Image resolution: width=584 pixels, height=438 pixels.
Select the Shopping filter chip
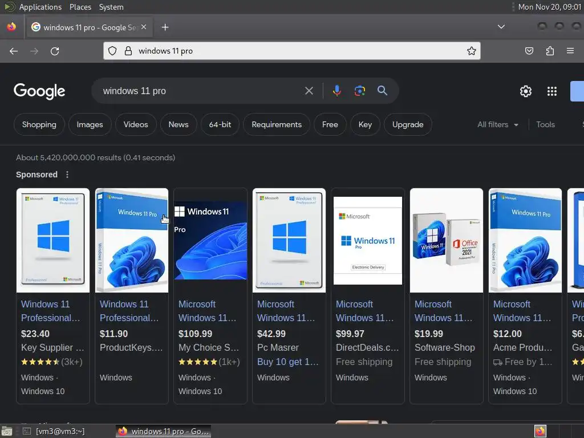(x=39, y=124)
